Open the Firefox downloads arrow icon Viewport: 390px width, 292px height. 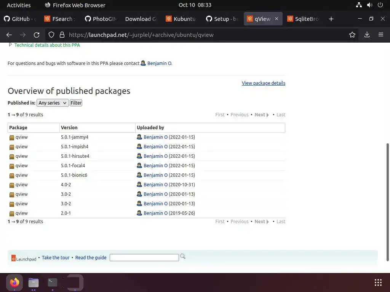click(367, 35)
